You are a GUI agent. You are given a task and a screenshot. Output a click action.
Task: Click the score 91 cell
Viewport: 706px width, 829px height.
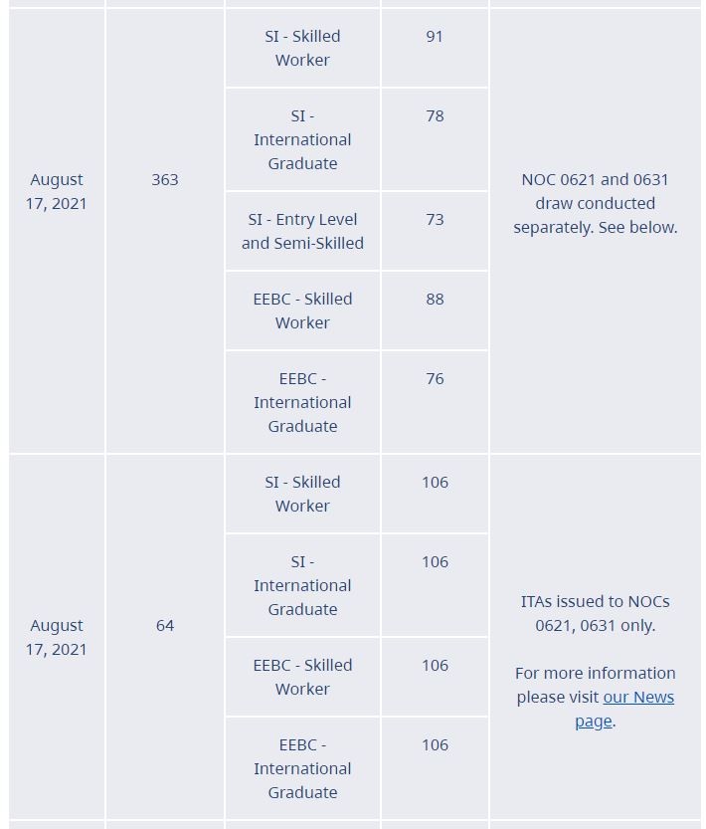(435, 48)
